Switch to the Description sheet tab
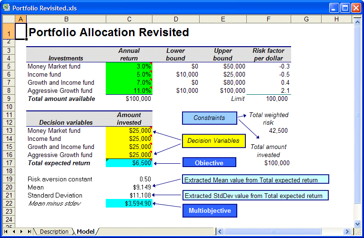Viewport: 364px width, 238px height. click(54, 231)
